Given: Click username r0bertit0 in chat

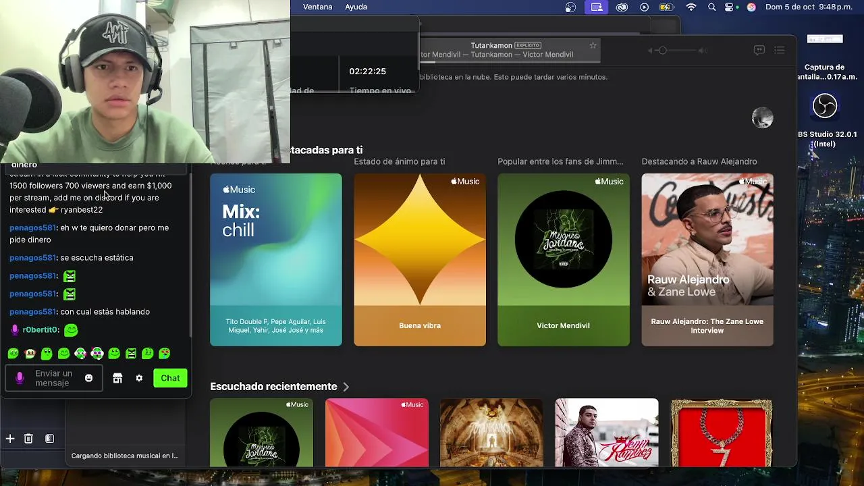Looking at the screenshot, I should (40, 330).
